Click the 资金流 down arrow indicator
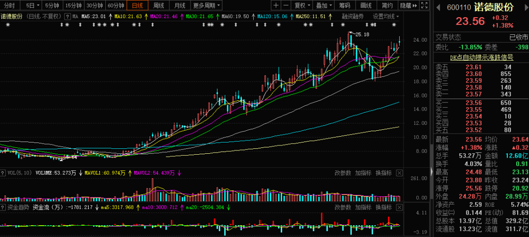Screen dimensions: 529x237 point(97,207)
